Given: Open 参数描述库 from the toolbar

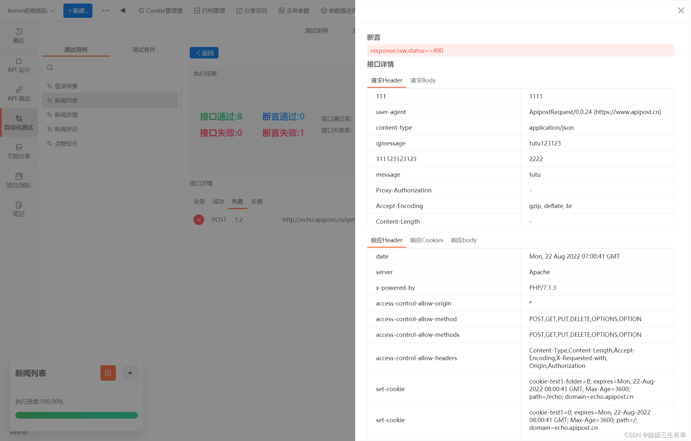Looking at the screenshot, I should click(x=338, y=11).
